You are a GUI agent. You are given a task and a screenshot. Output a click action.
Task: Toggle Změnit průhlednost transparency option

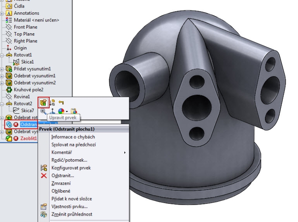[72, 214]
